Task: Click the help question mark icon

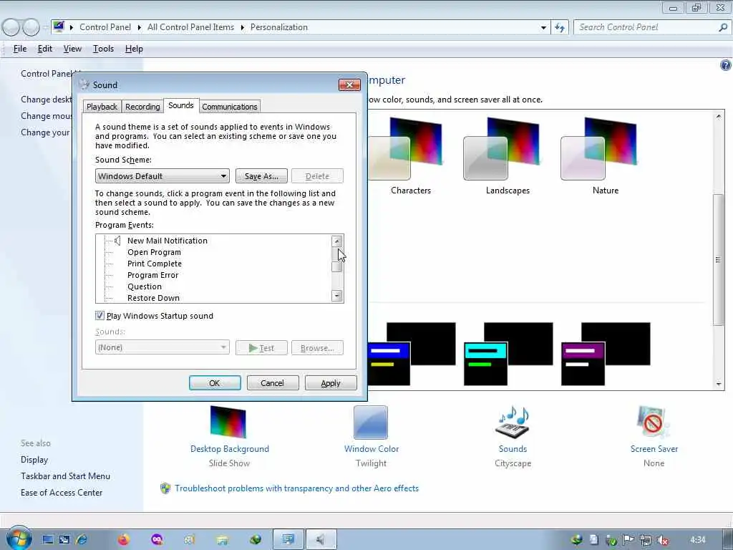Action: click(725, 65)
